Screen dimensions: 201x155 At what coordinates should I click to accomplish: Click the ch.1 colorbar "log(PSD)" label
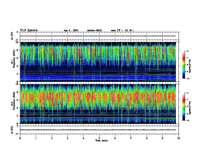click(190, 66)
